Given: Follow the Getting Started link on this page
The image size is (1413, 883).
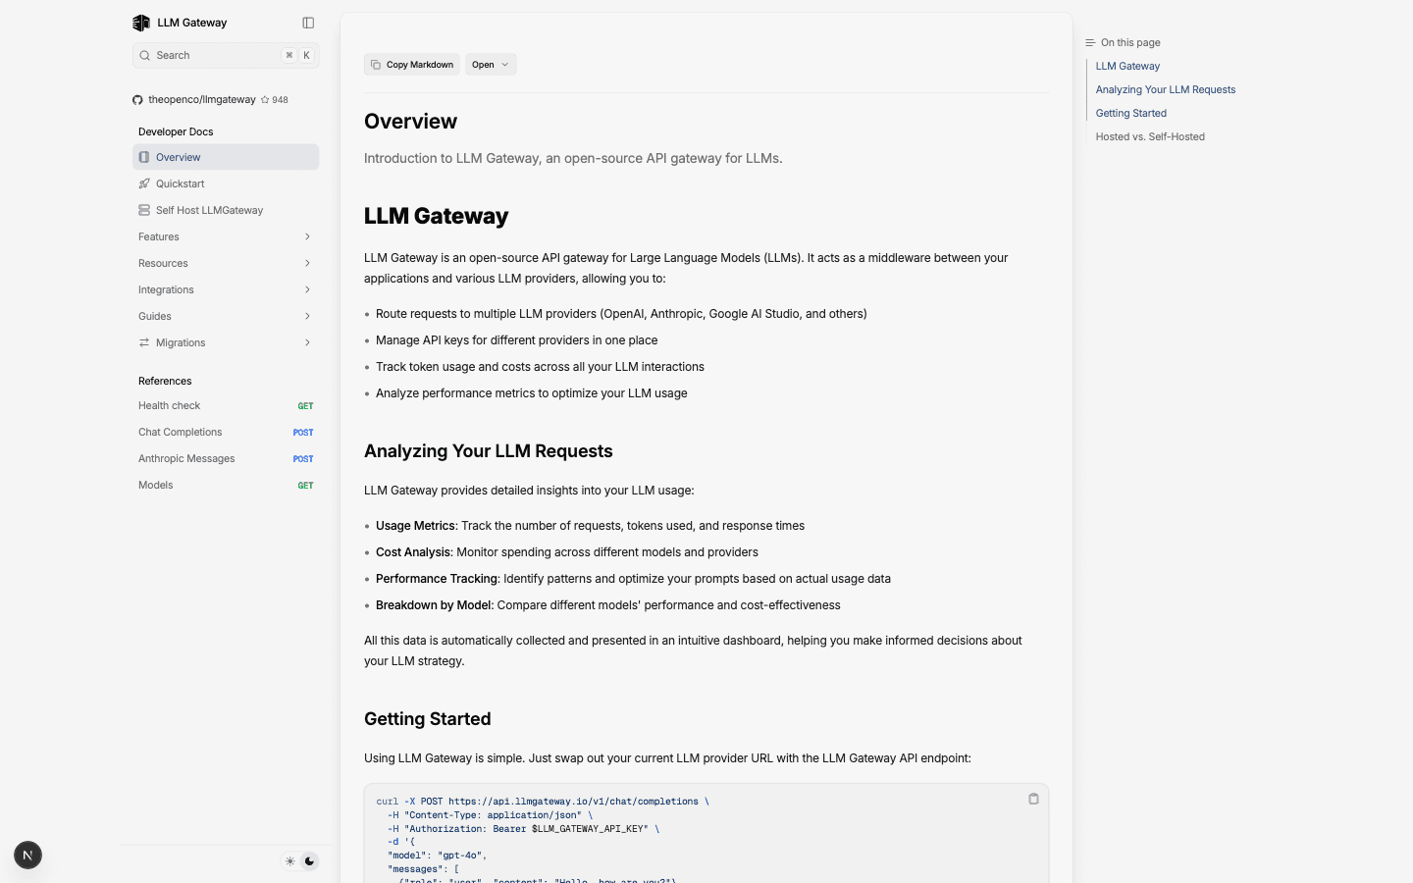Looking at the screenshot, I should (1130, 113).
